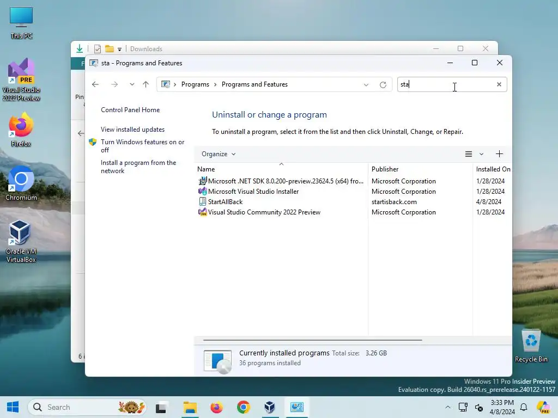Click the forward navigation arrow
558x418 pixels.
[114, 84]
